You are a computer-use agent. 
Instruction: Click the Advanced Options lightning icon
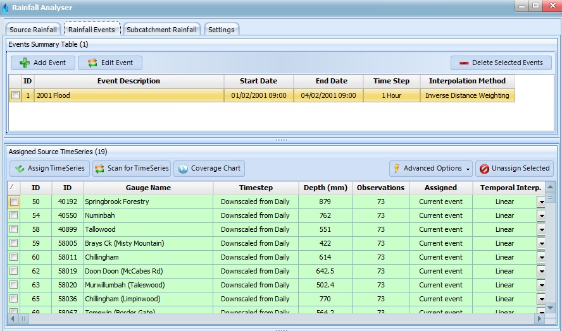(397, 169)
